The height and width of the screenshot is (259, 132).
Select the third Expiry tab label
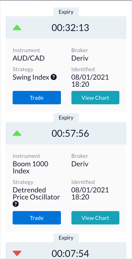66,238
